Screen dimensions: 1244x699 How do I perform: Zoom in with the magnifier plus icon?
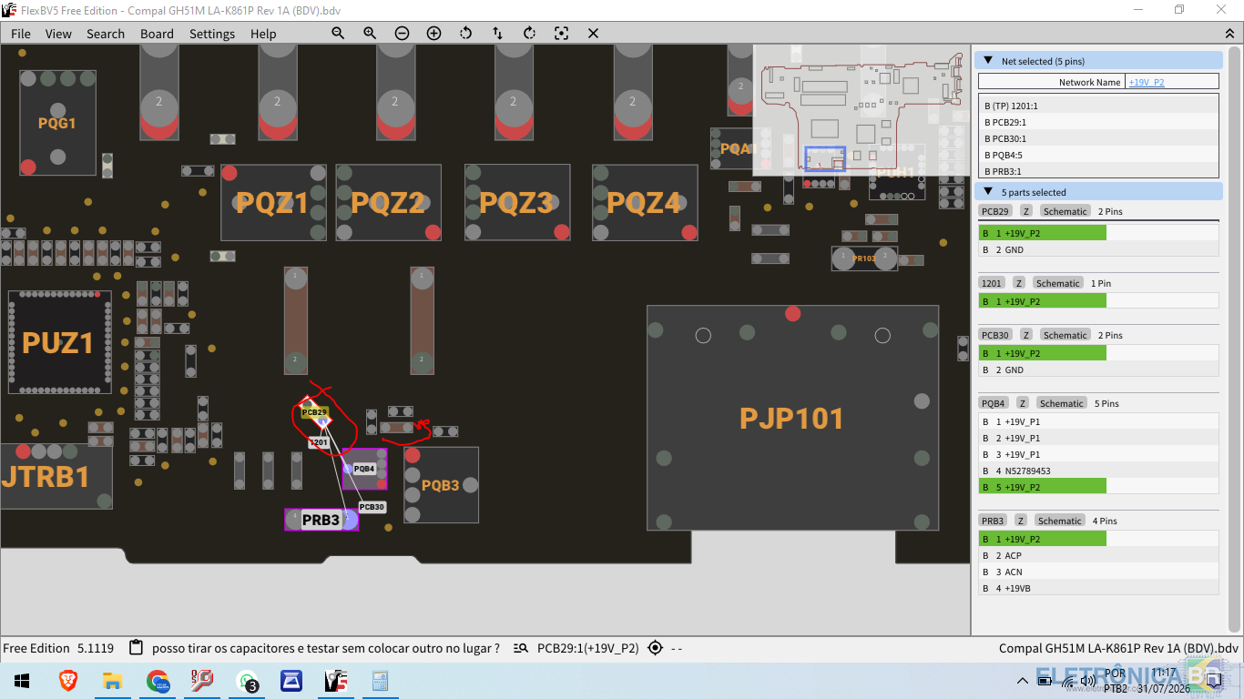click(370, 33)
